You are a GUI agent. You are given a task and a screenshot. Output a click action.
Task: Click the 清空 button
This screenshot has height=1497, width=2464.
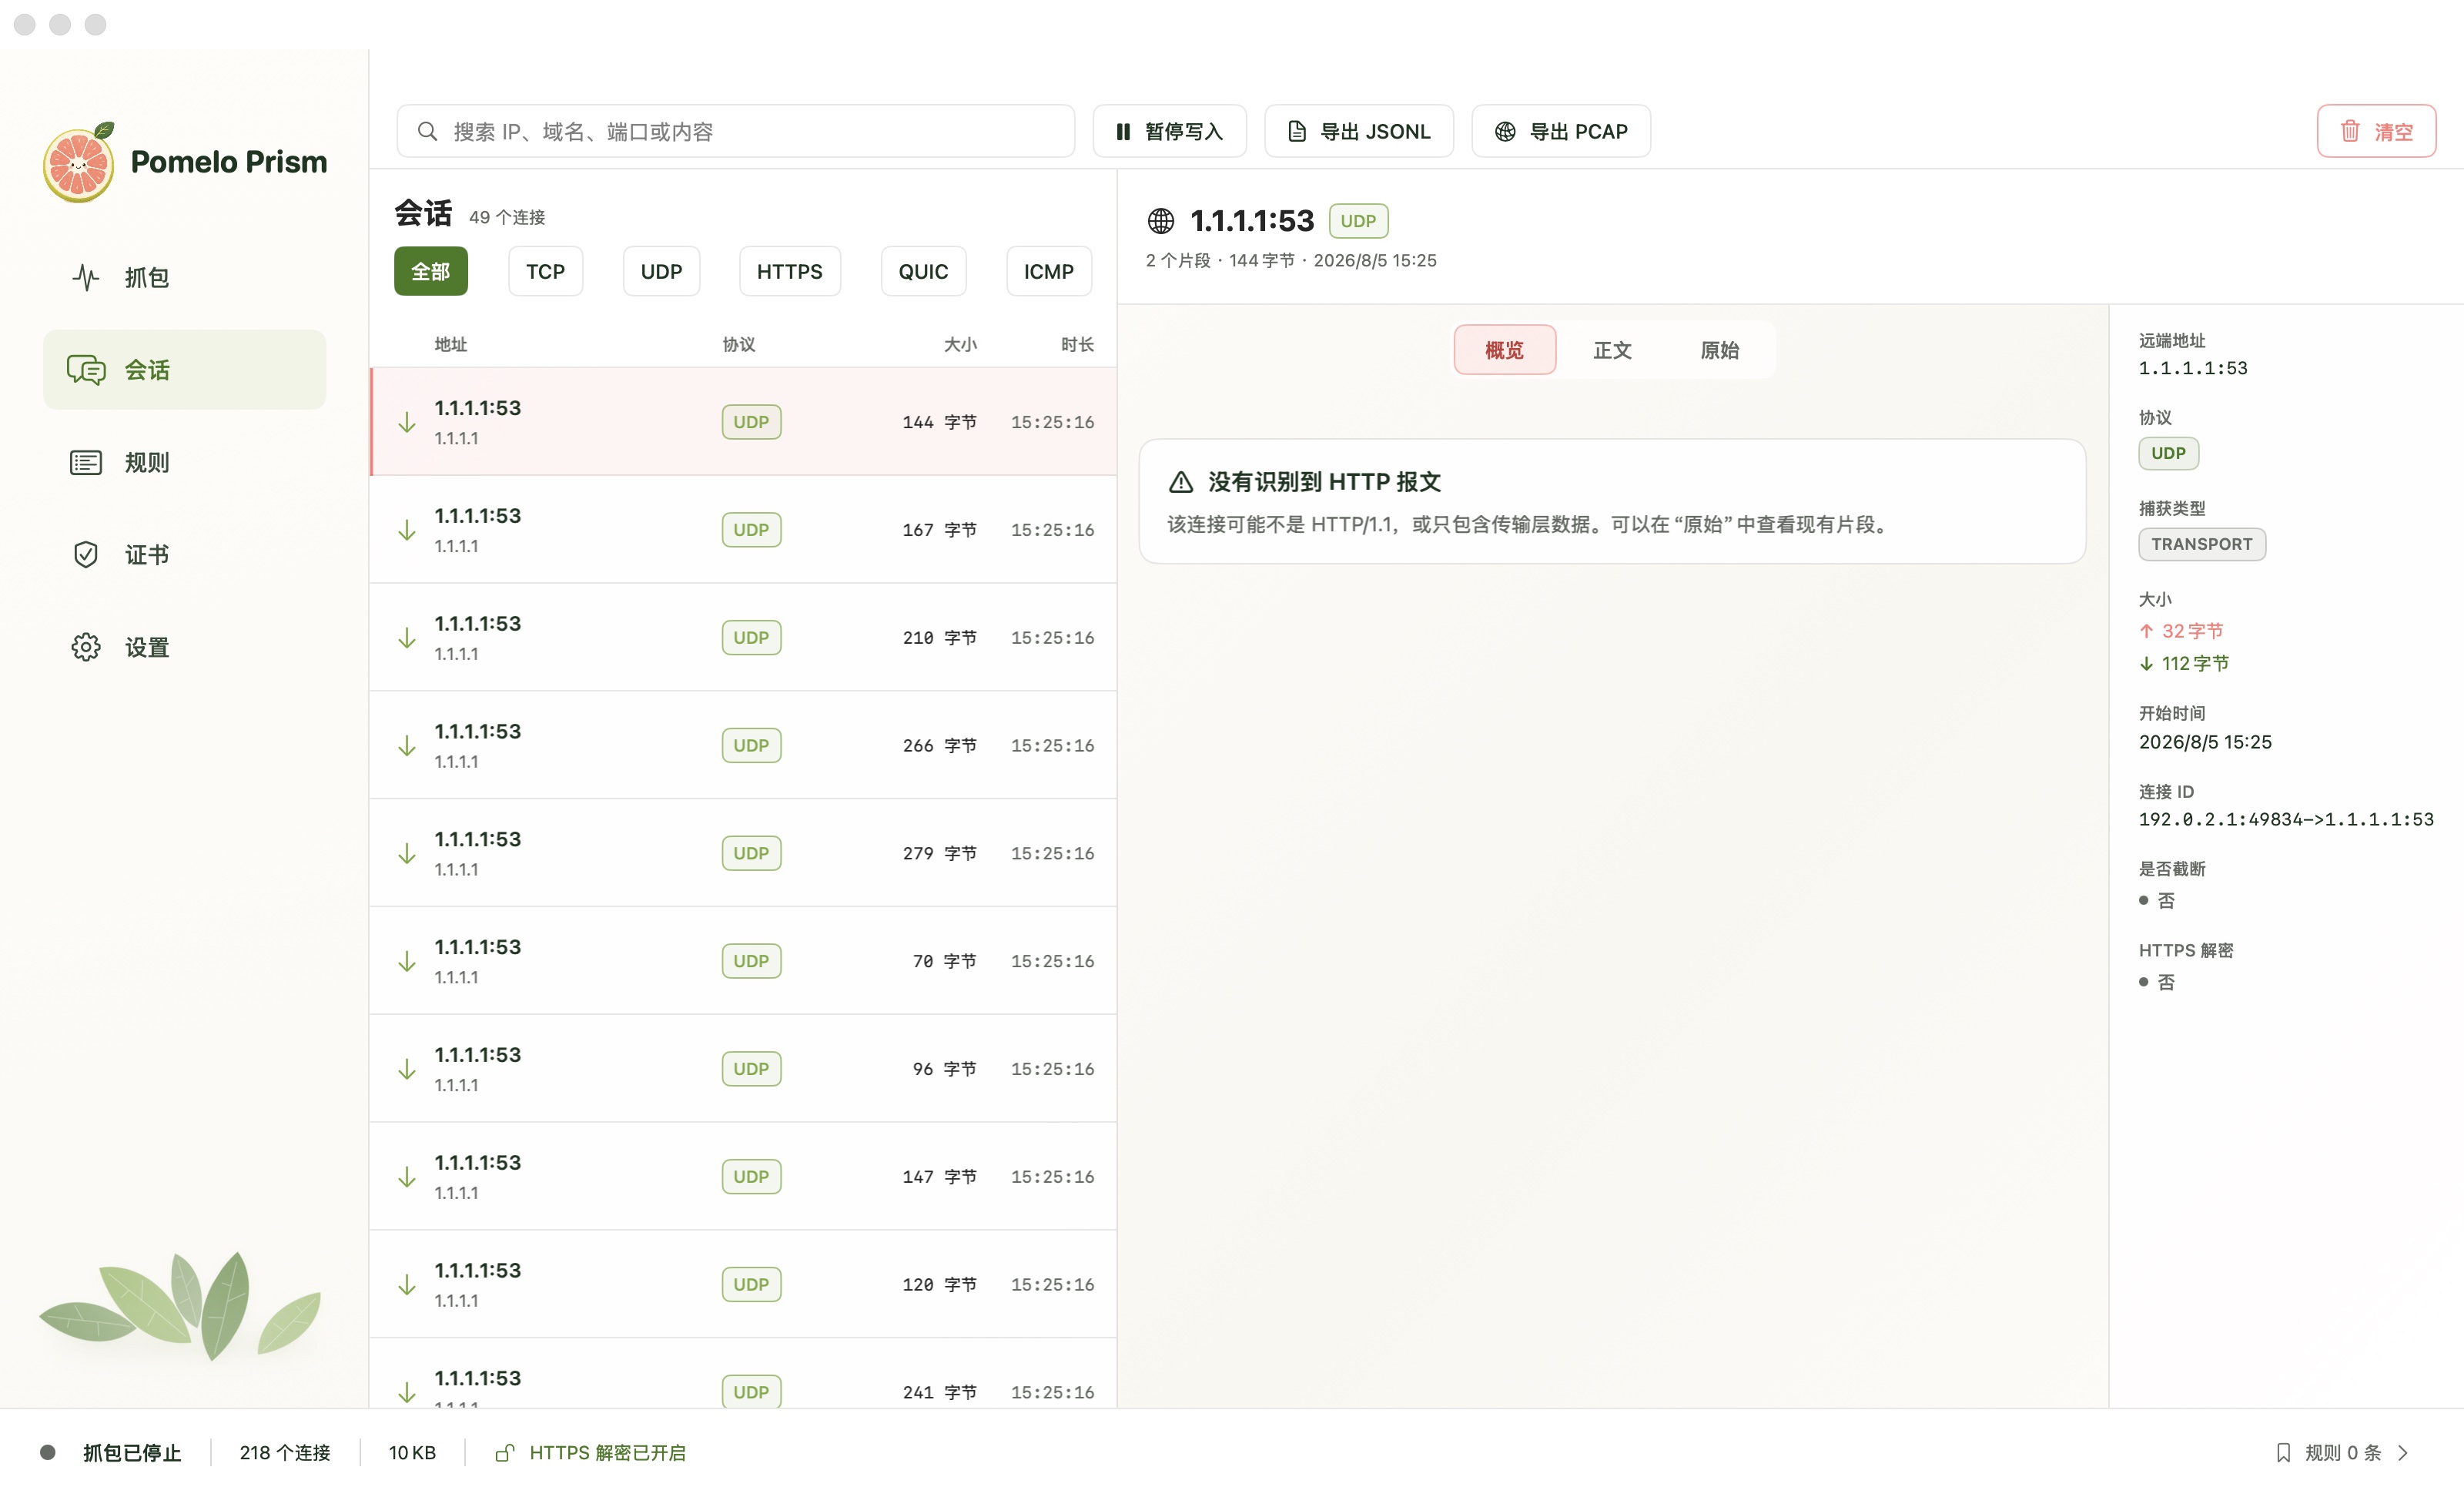coord(2376,131)
